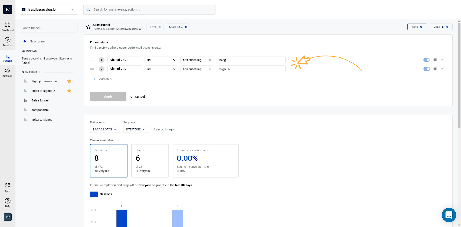Open labs.livesession.io site dropdown
Image resolution: width=461 pixels, height=227 pixels.
(49, 9)
